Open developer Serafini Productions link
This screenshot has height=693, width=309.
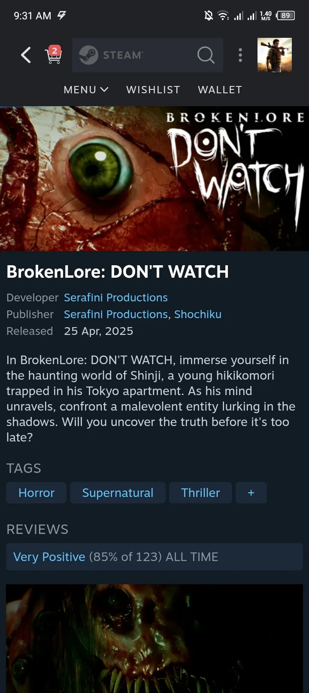[116, 297]
